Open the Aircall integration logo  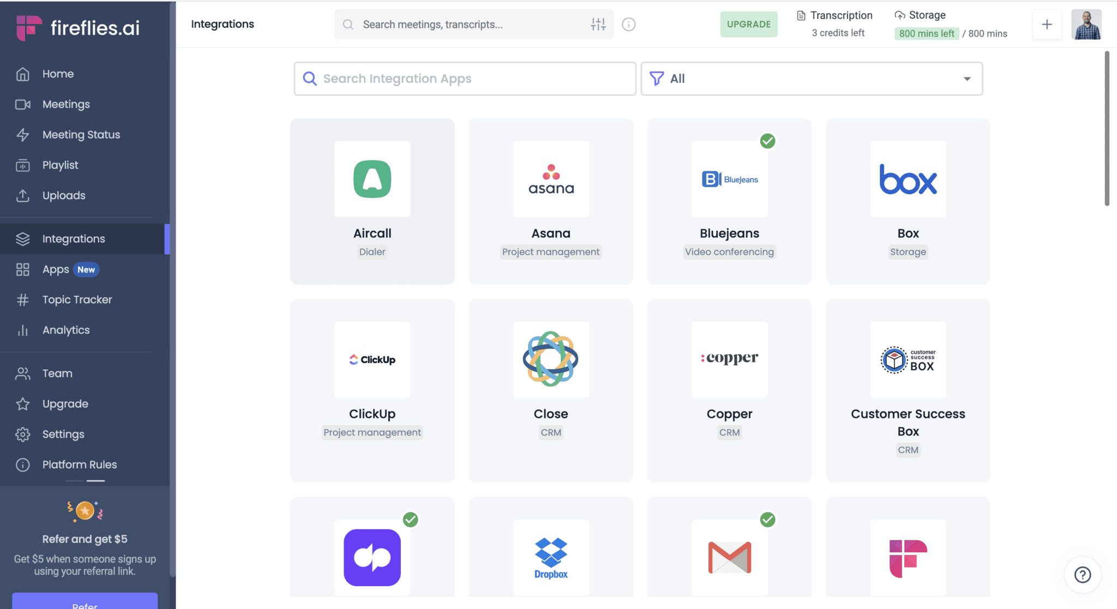(x=372, y=179)
